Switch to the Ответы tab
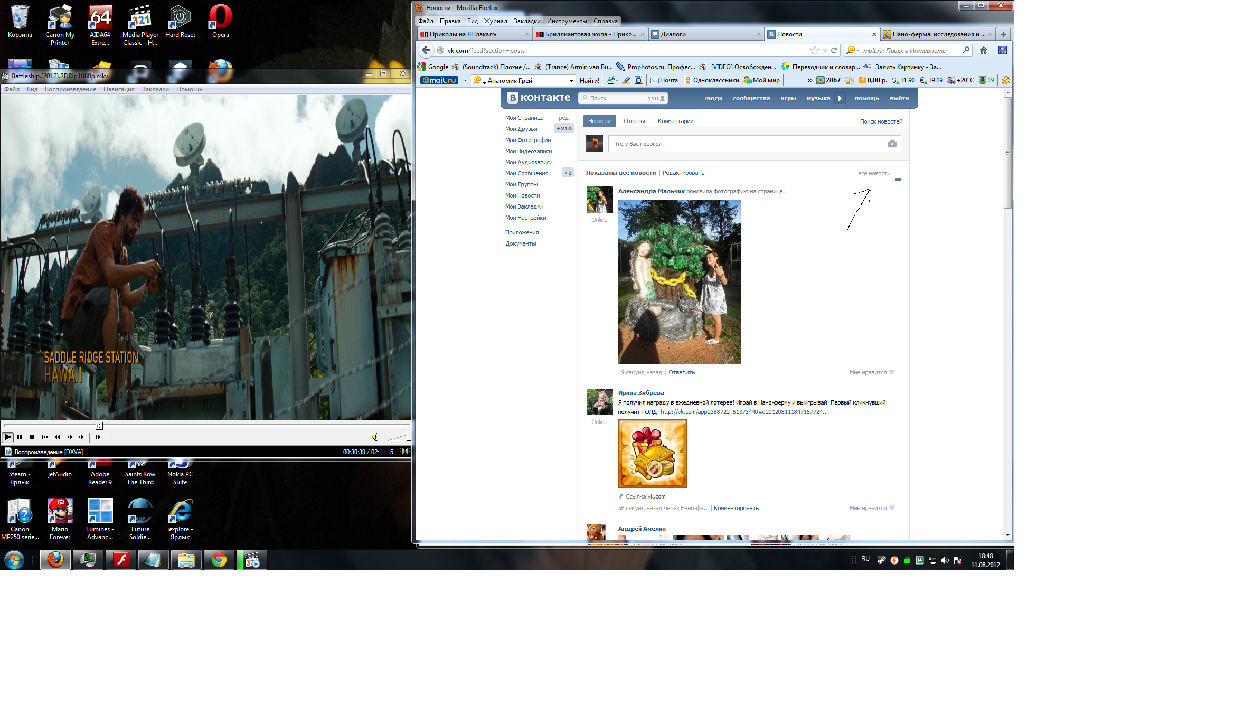 (x=634, y=121)
